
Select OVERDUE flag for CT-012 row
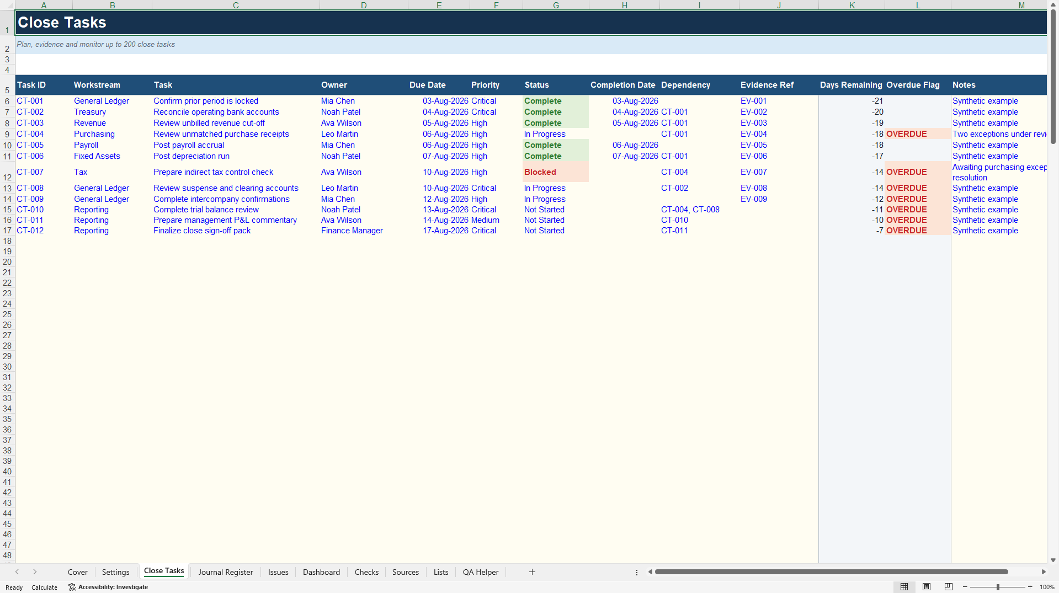pos(918,231)
